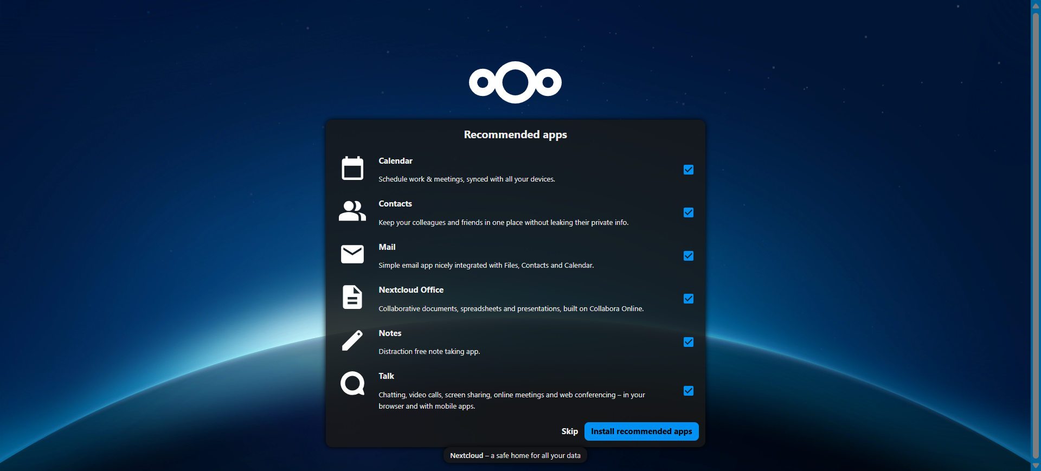Skip the recommended apps installation
The width and height of the screenshot is (1041, 471).
[569, 431]
